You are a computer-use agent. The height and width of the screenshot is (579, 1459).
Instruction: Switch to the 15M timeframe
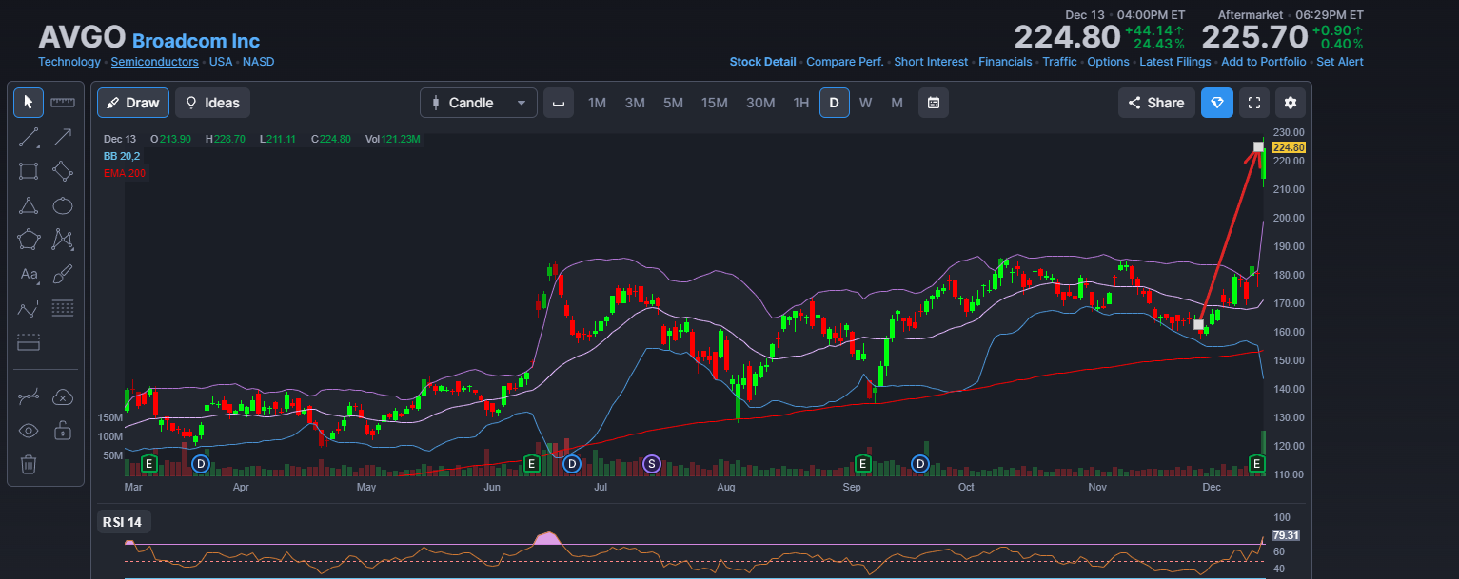coord(715,103)
